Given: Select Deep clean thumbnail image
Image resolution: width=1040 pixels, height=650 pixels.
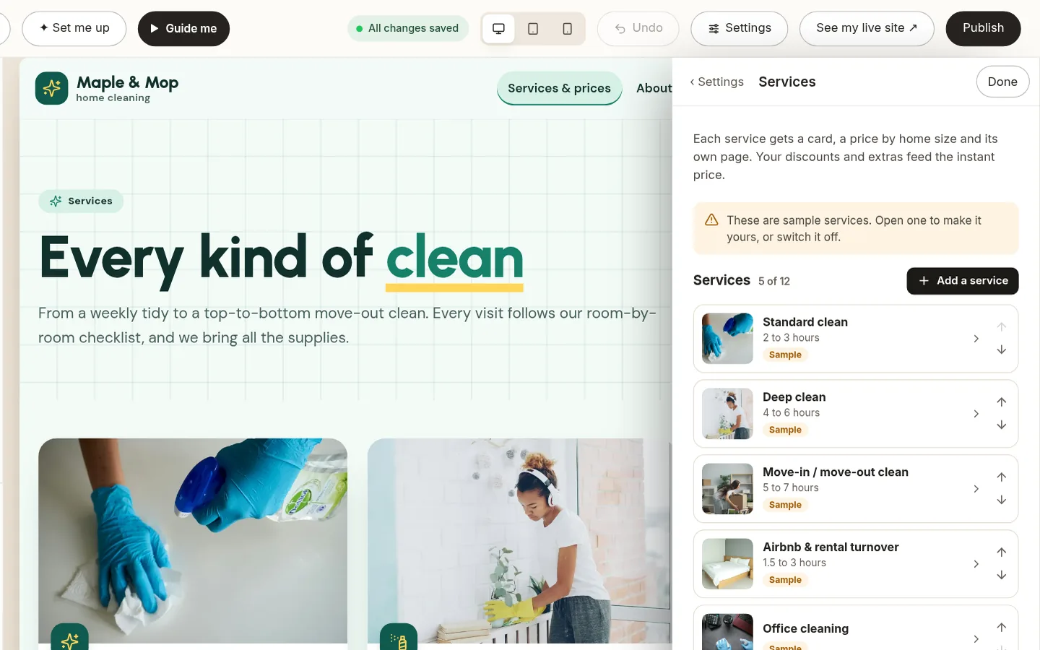Looking at the screenshot, I should click(x=727, y=414).
